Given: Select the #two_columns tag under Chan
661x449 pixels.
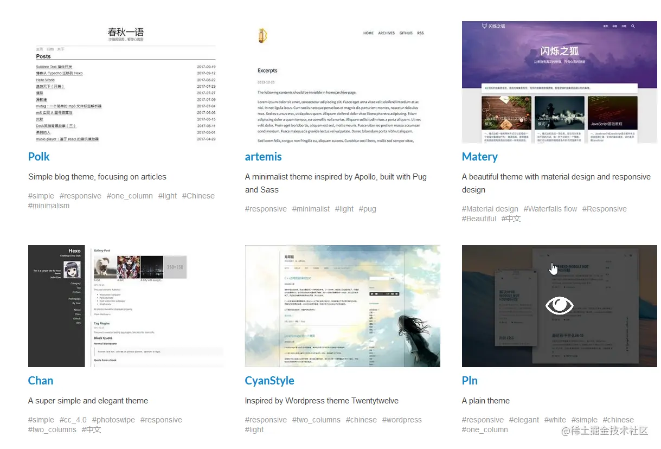Looking at the screenshot, I should click(x=52, y=429).
